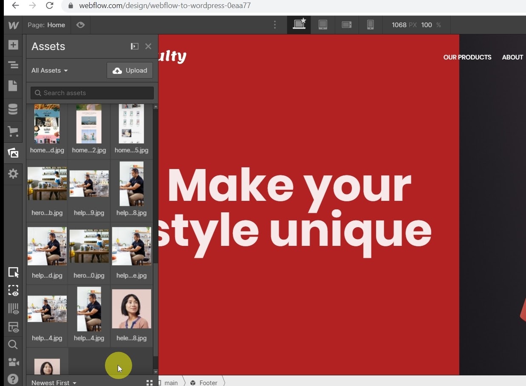
Task: Select the Footer breadcrumb item
Action: [x=204, y=383]
